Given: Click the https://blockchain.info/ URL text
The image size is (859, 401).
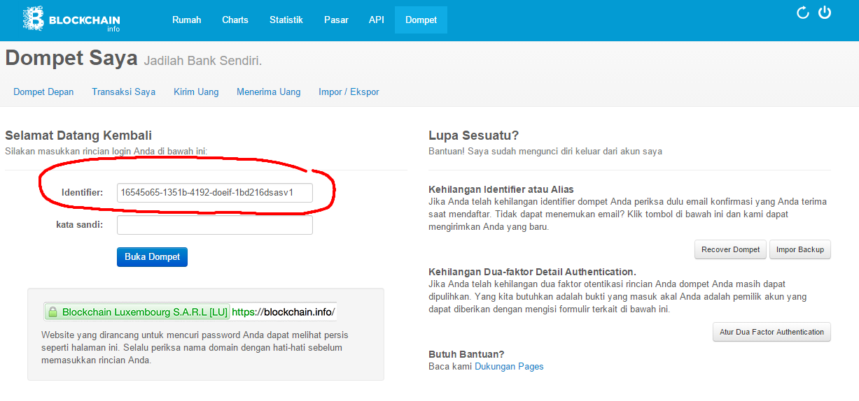Looking at the screenshot, I should point(284,312).
